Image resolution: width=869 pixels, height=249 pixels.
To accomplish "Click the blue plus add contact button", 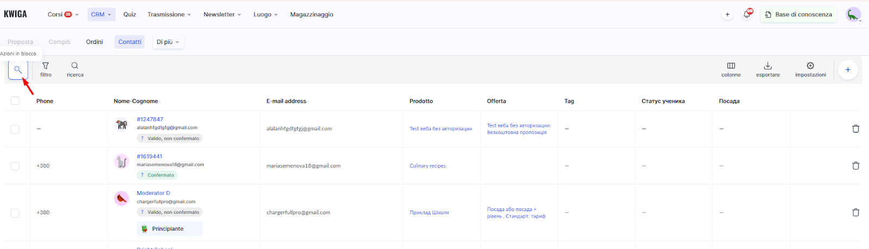I will tap(848, 69).
